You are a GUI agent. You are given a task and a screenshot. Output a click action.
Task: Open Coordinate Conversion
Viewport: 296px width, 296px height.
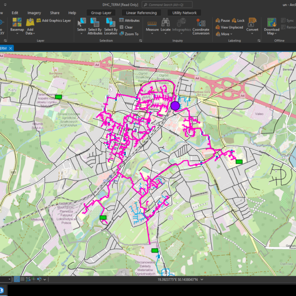[x=201, y=25]
